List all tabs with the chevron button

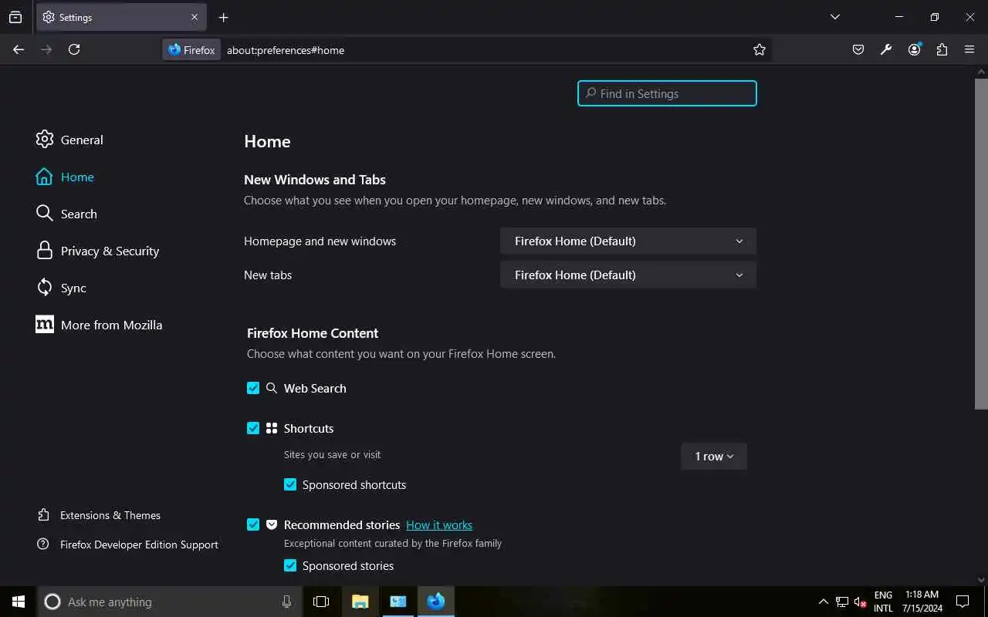(835, 17)
